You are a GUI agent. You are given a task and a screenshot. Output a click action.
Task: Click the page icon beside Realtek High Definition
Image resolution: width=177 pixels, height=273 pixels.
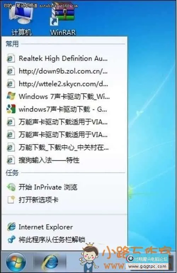pos(11,58)
